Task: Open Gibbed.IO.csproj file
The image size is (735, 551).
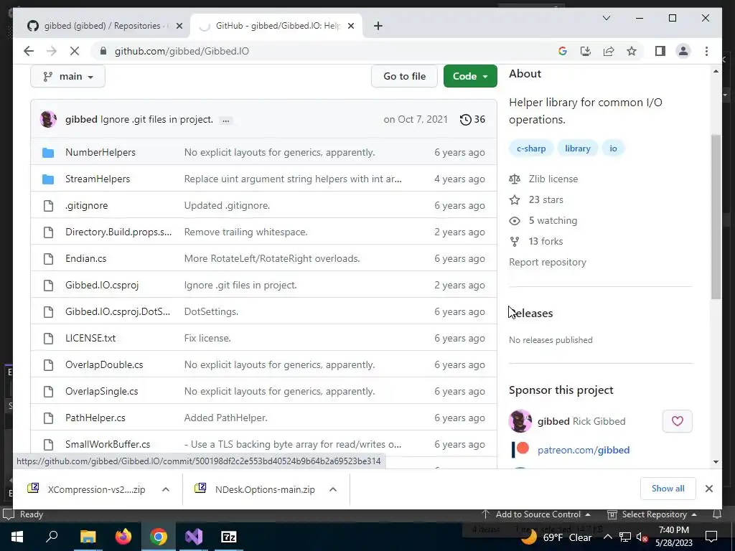Action: point(102,286)
